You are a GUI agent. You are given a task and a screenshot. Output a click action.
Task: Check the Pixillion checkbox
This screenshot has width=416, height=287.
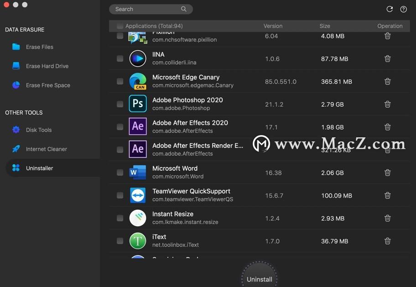pyautogui.click(x=120, y=36)
